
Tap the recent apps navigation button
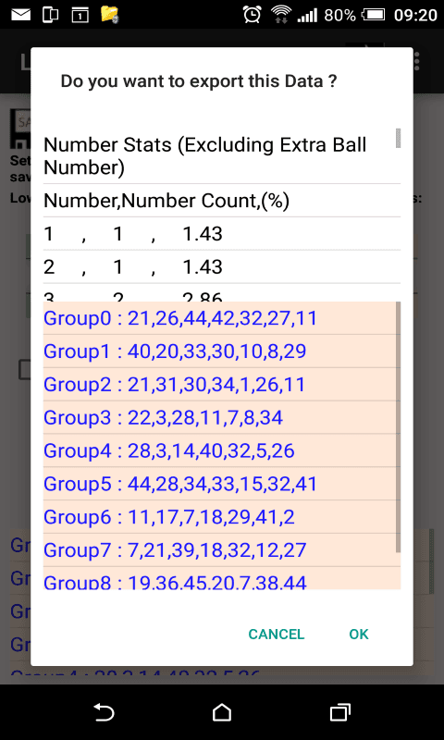[x=339, y=712]
